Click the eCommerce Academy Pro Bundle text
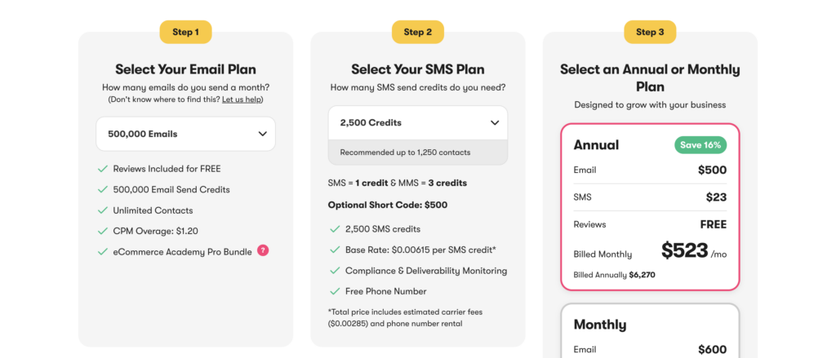The image size is (836, 358). pyautogui.click(x=182, y=251)
